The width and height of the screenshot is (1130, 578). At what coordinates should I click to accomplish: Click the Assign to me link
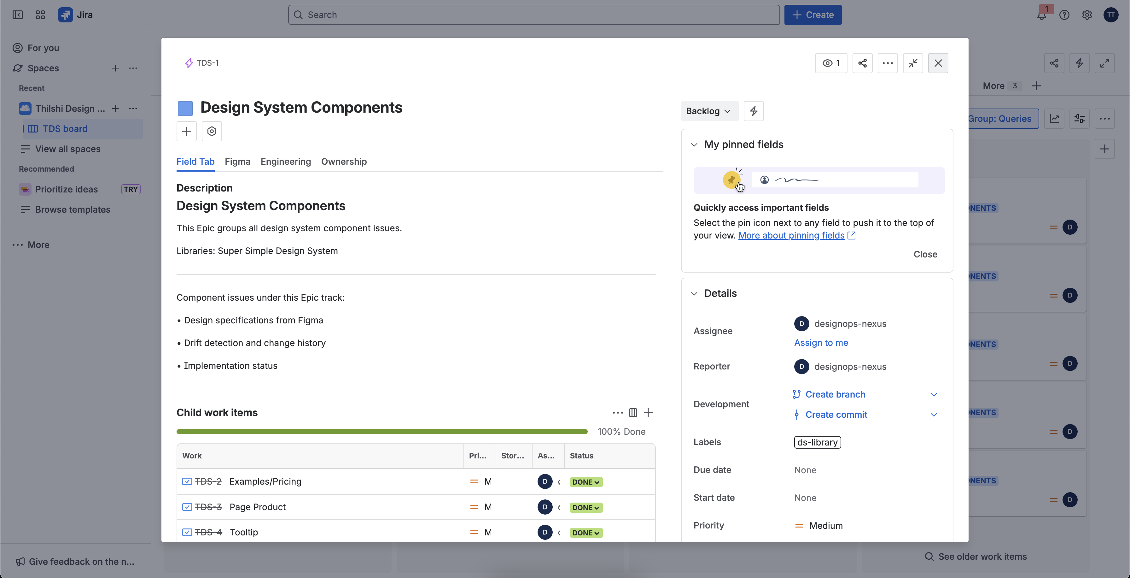pos(821,342)
